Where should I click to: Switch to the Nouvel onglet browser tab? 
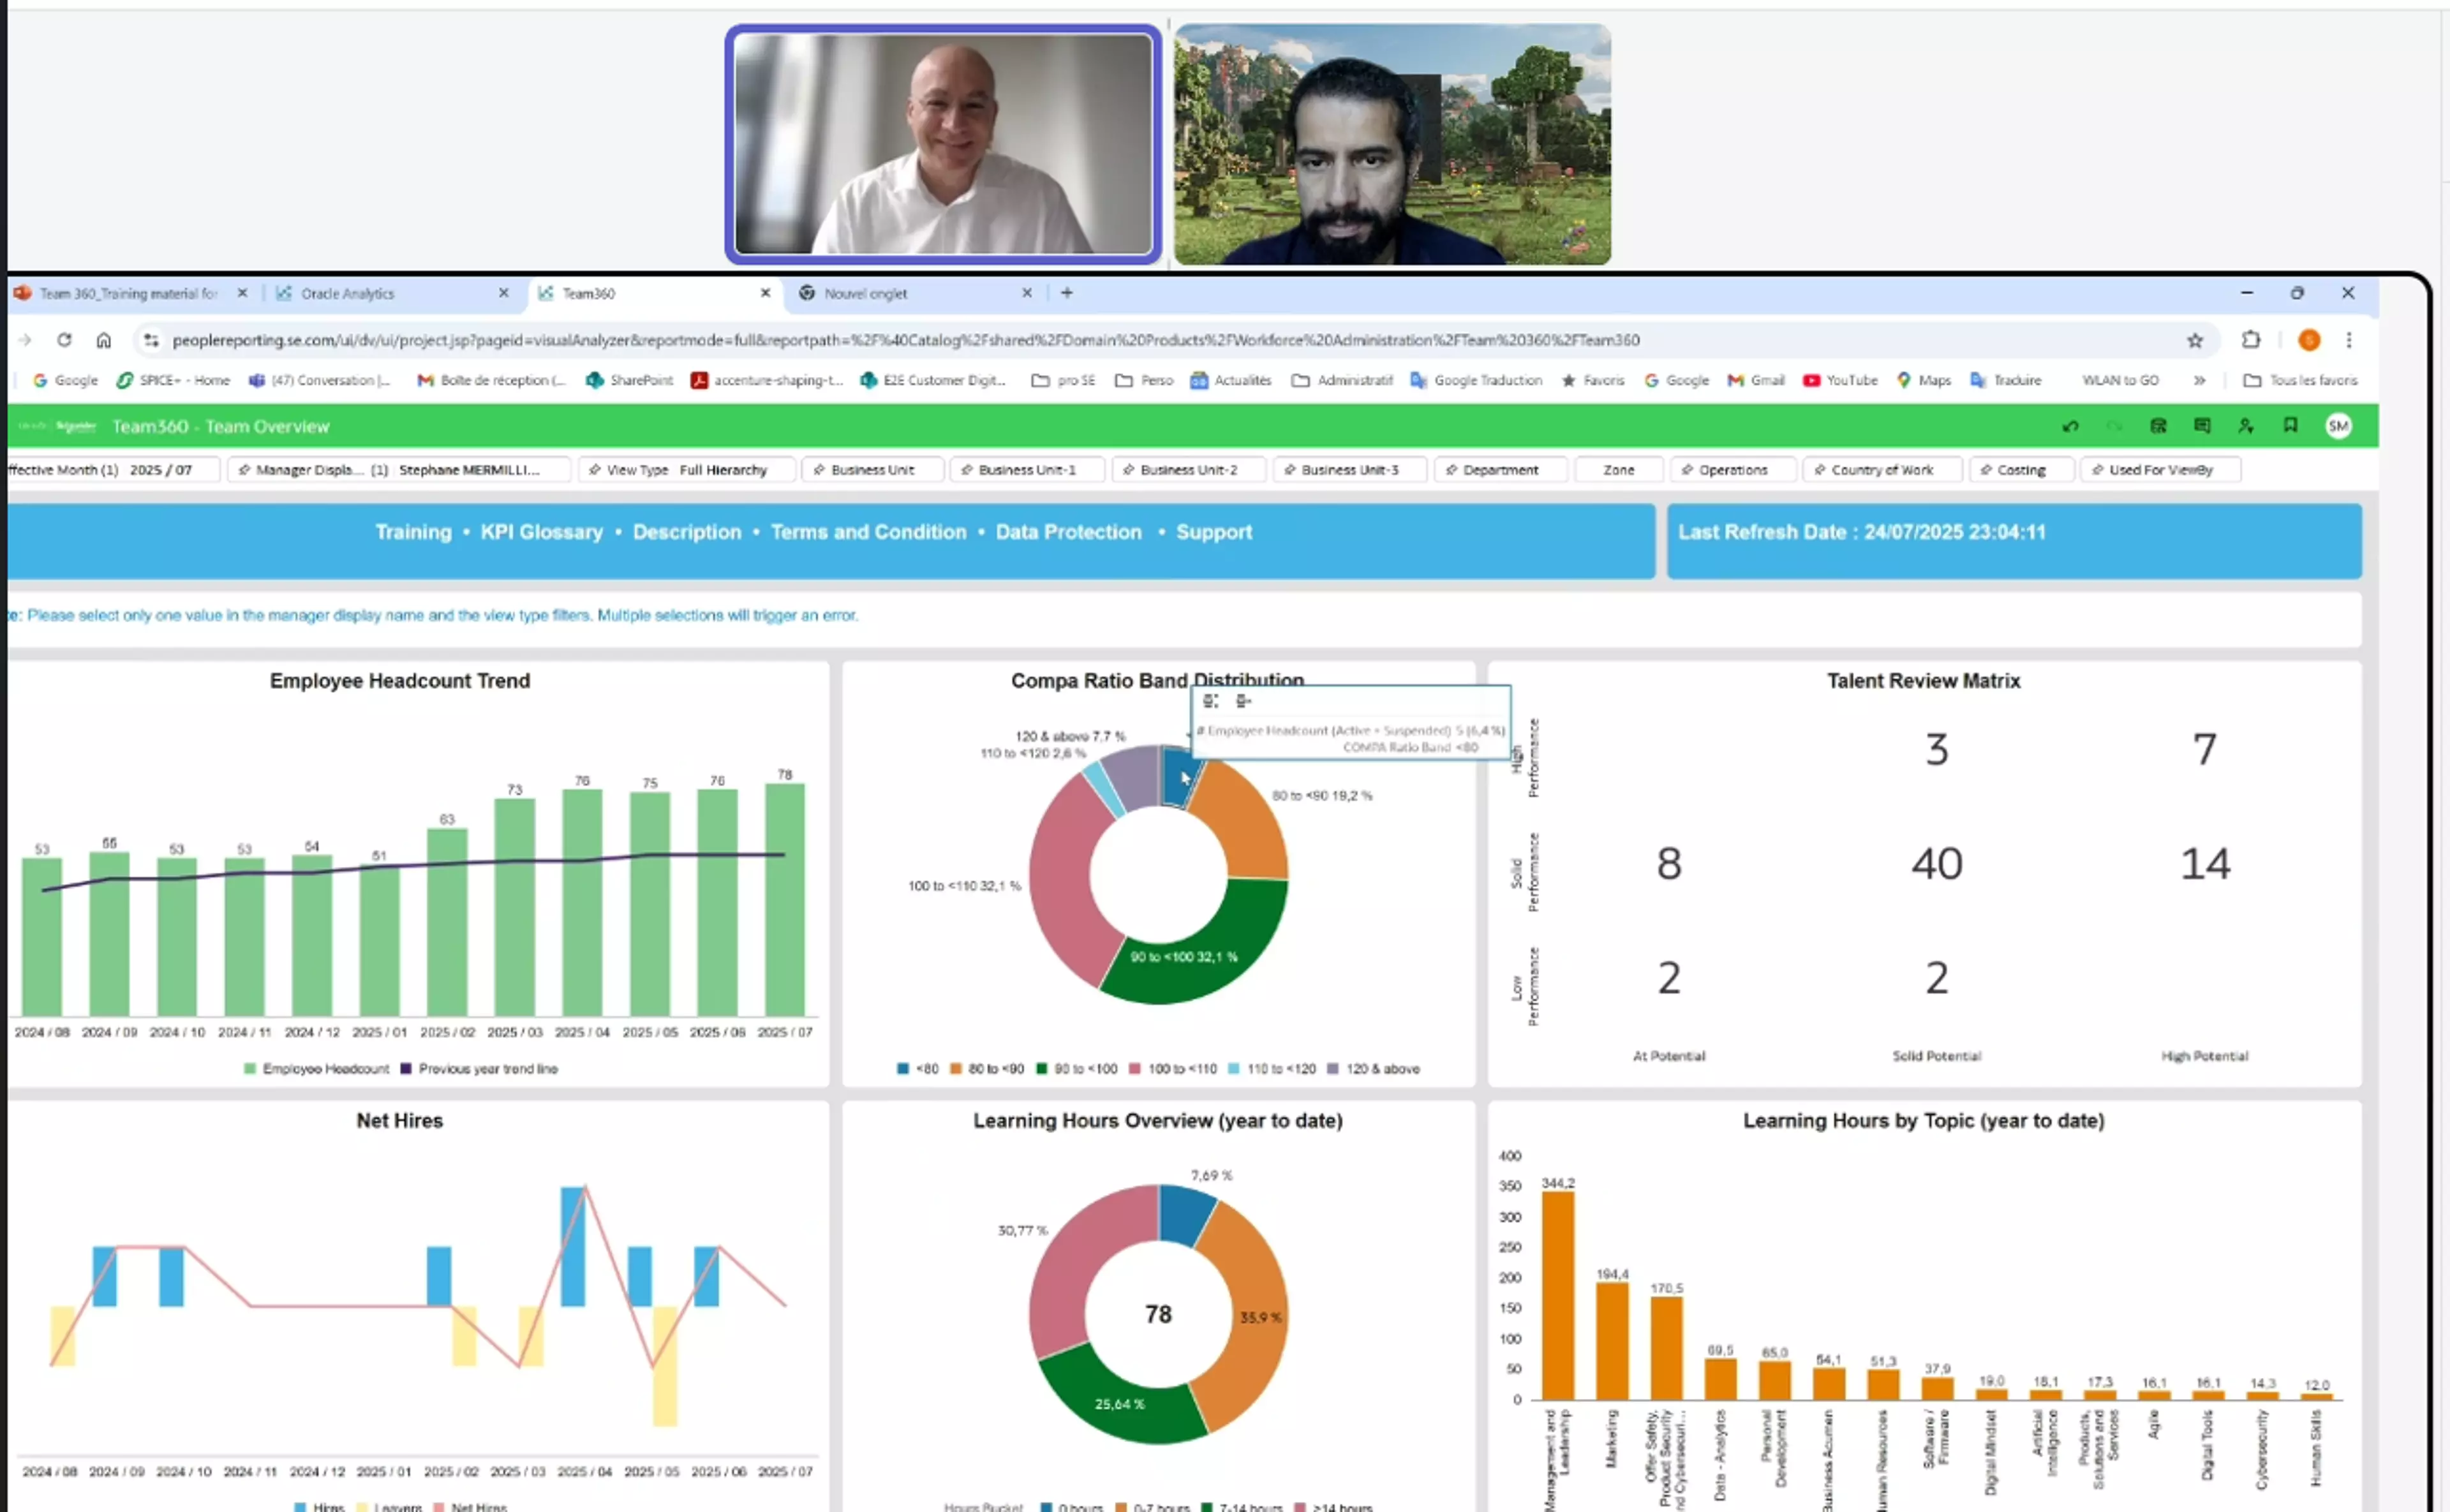(x=866, y=294)
